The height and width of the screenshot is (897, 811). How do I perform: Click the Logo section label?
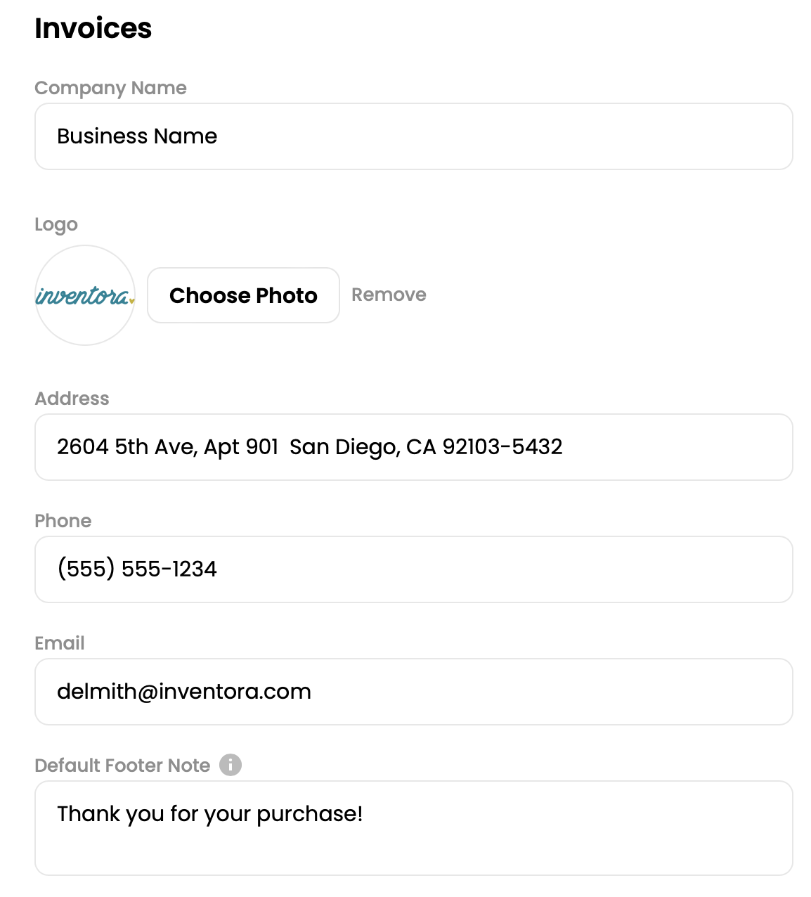pos(56,224)
